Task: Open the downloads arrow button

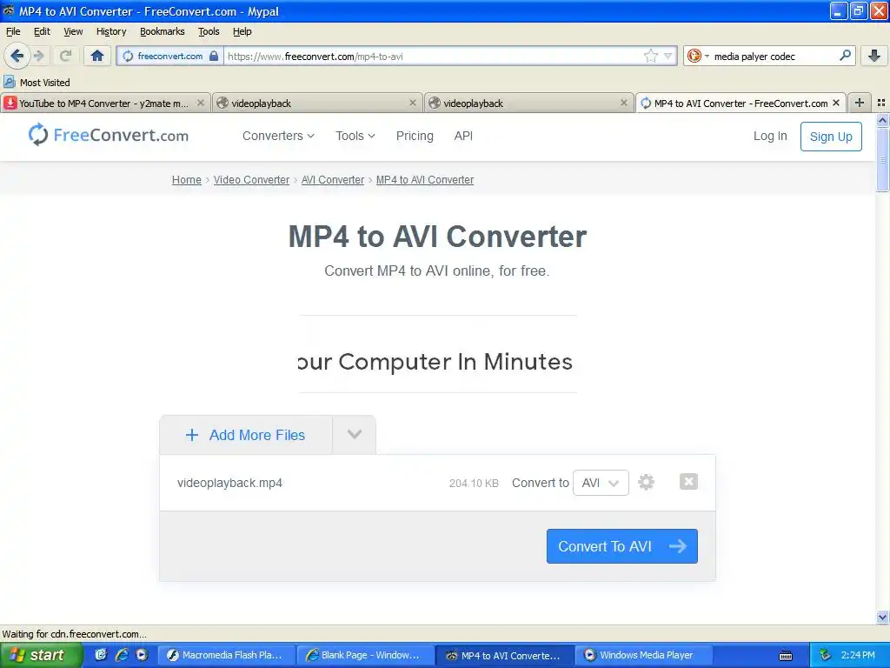Action: 874,56
